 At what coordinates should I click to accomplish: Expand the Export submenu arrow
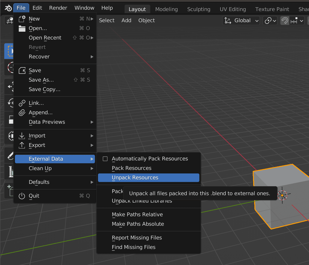(x=92, y=145)
